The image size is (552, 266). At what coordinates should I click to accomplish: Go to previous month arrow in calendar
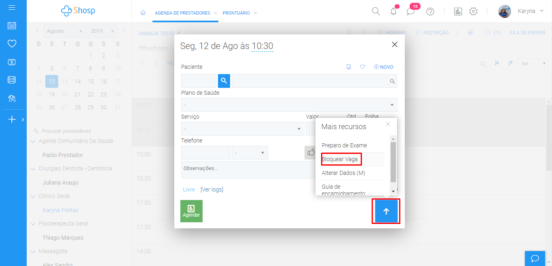click(37, 30)
